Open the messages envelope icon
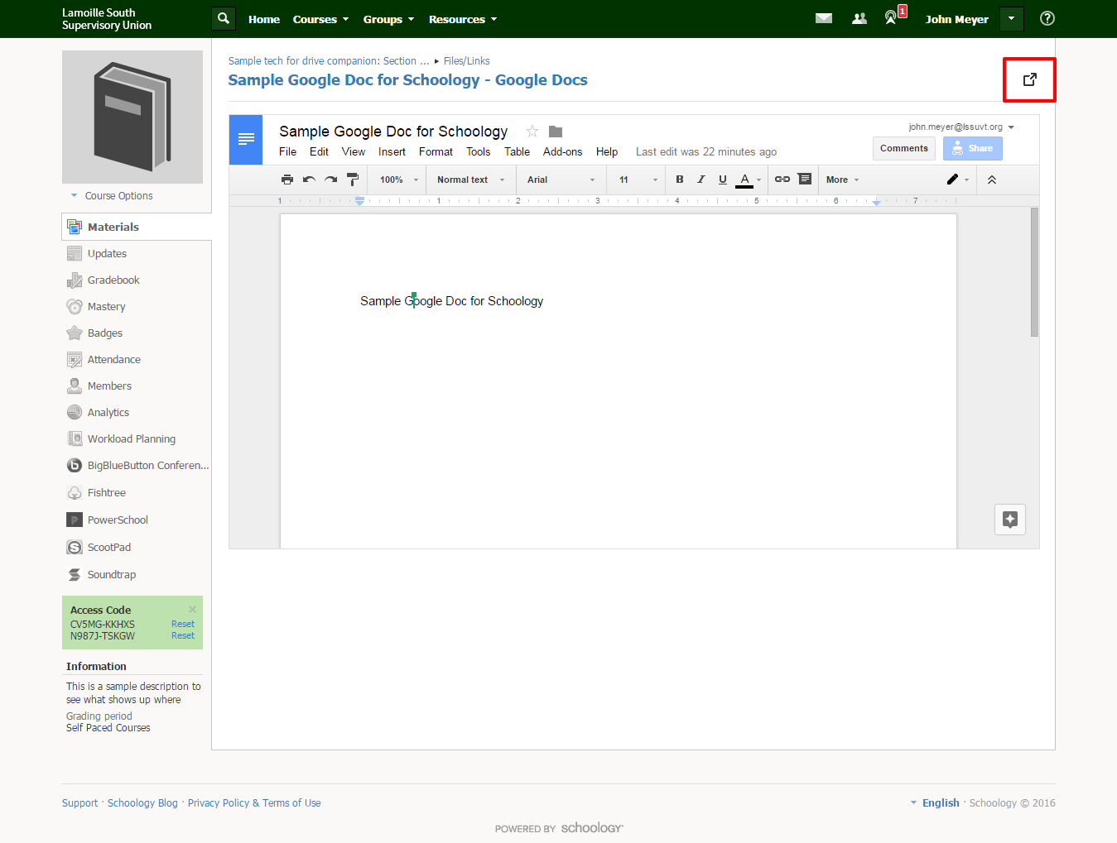Viewport: 1117px width, 843px height. tap(824, 18)
